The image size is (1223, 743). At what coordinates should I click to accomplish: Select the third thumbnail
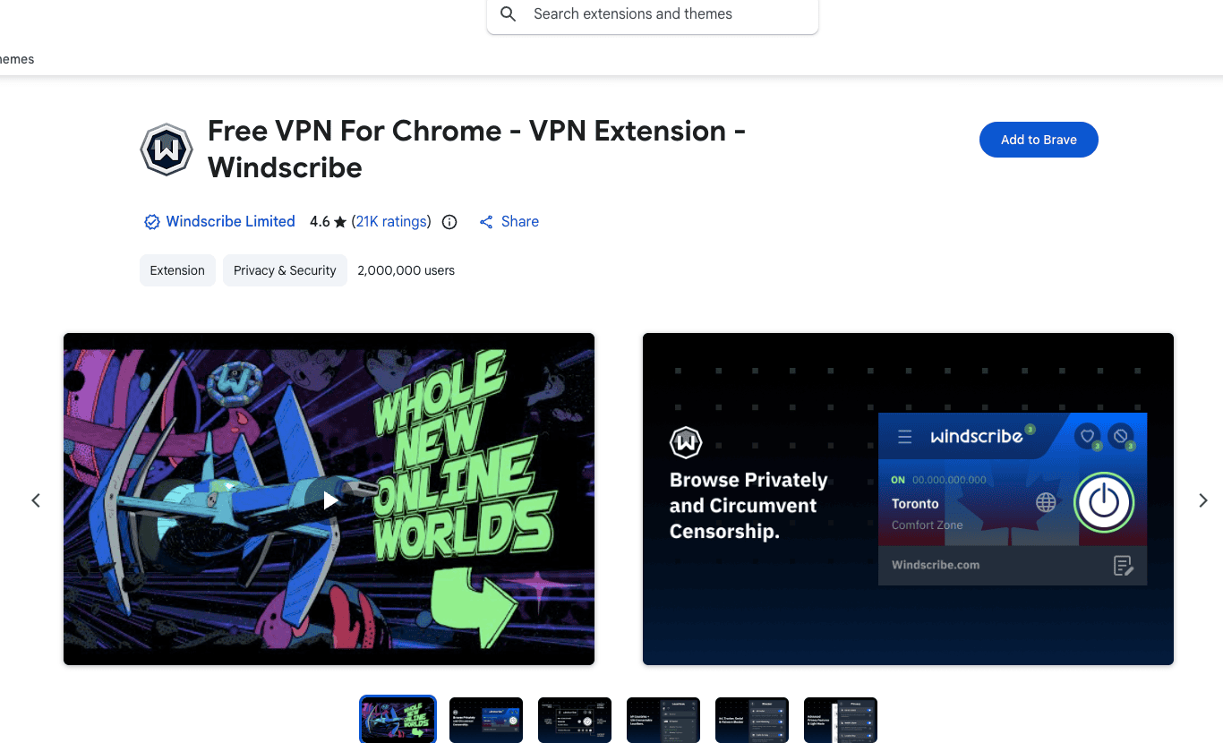click(x=575, y=720)
